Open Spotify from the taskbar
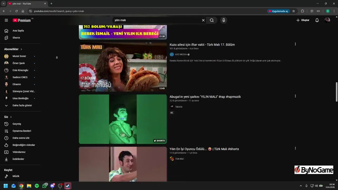Viewport: 338px width, 190px height. pyautogui.click(x=37, y=186)
